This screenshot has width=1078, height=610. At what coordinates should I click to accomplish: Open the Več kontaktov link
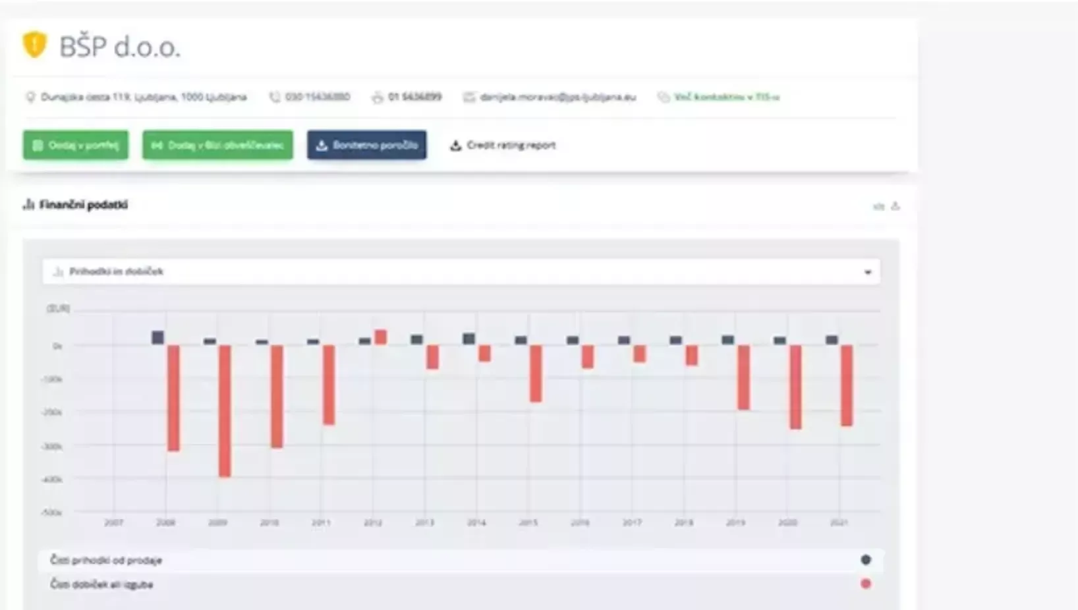pos(726,97)
